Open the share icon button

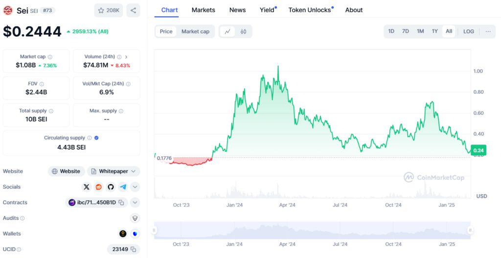point(133,11)
